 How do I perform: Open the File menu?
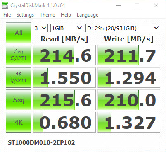point(7,15)
